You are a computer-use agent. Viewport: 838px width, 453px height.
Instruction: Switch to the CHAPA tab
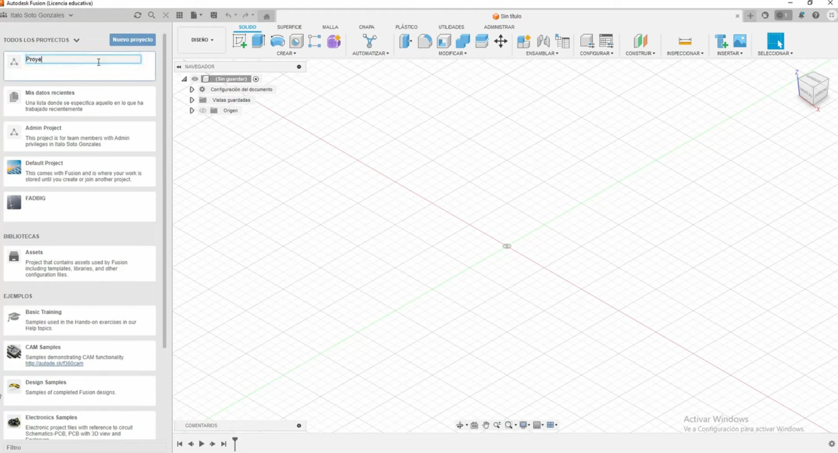pyautogui.click(x=366, y=27)
